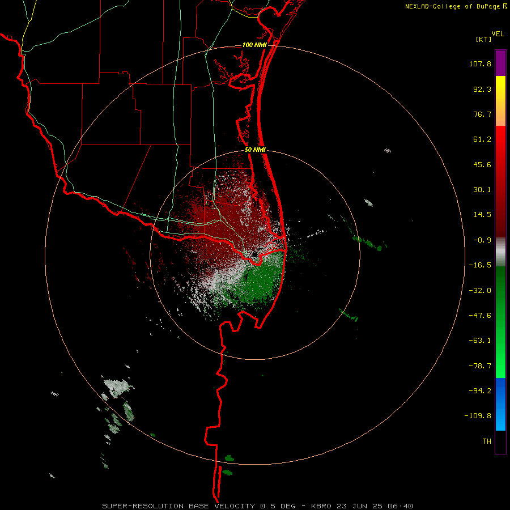Click the 76.7 legend value

pos(482,114)
